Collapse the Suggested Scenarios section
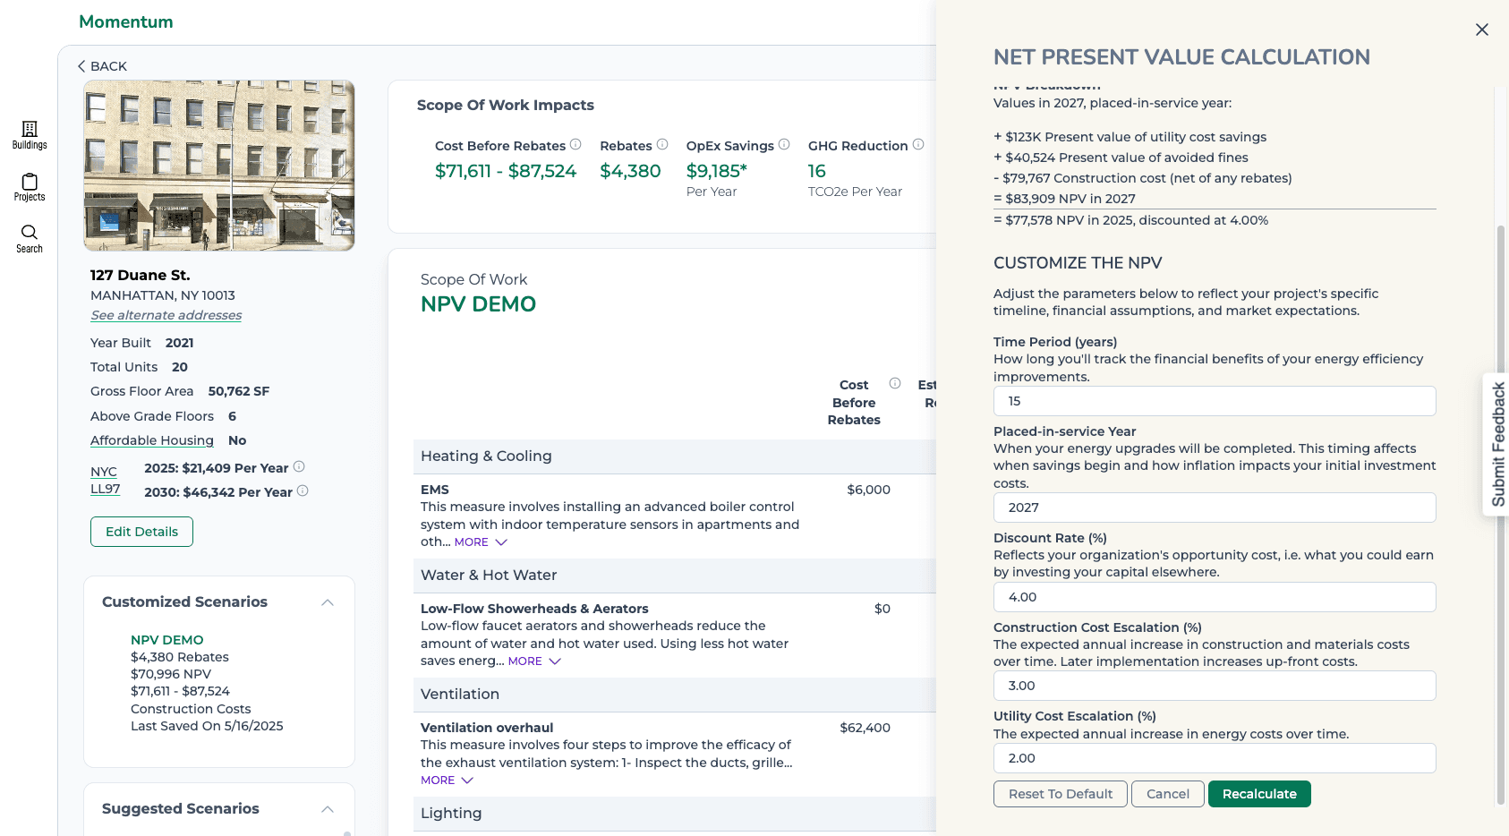Screen dimensions: 1509x836 328,809
